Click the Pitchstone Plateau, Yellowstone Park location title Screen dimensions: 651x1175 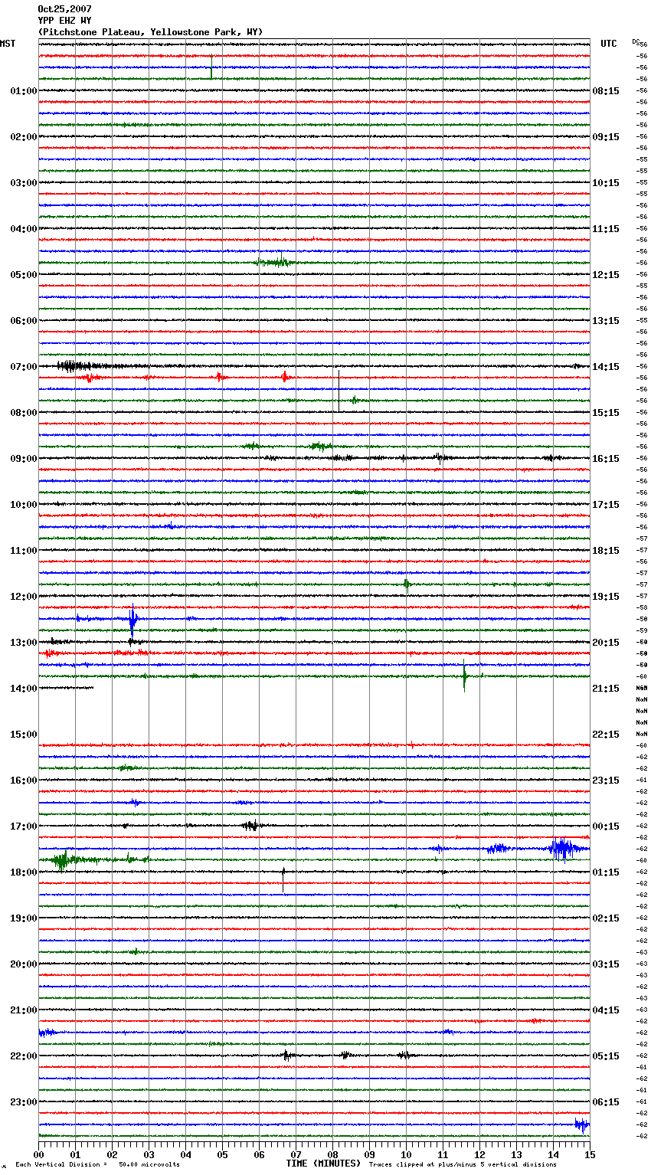[x=150, y=32]
